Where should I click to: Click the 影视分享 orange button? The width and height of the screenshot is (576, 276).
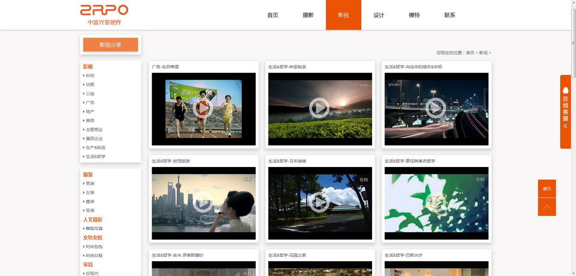click(x=110, y=45)
